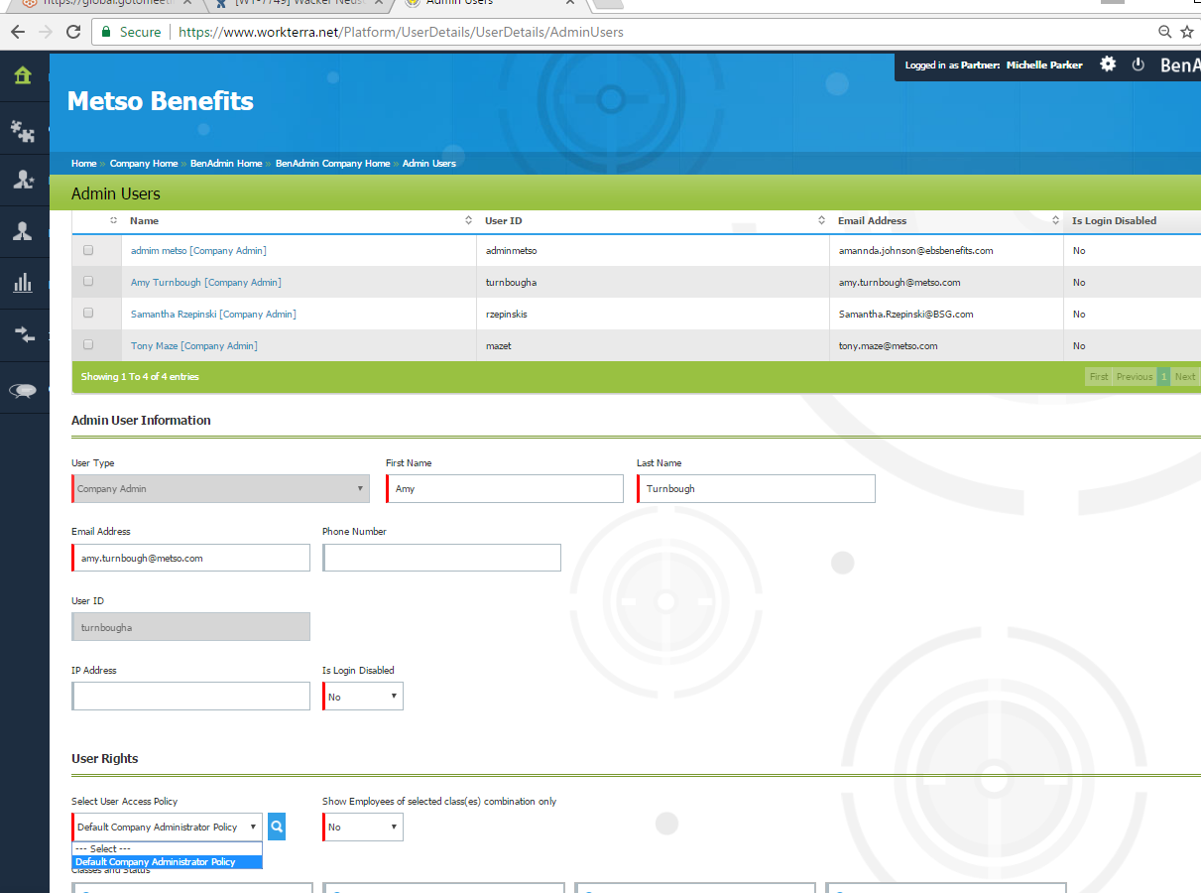Click the two-arrows transfer sidebar icon
1201x893 pixels.
[x=23, y=335]
